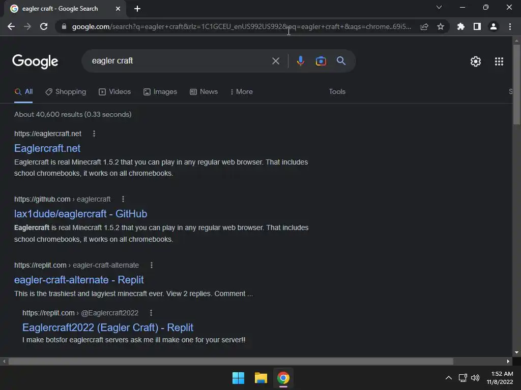Open a new tab with the plus button
Viewport: 521px width, 390px height.
tap(137, 9)
